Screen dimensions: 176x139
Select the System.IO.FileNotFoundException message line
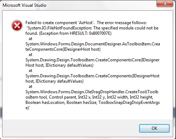point(92,28)
